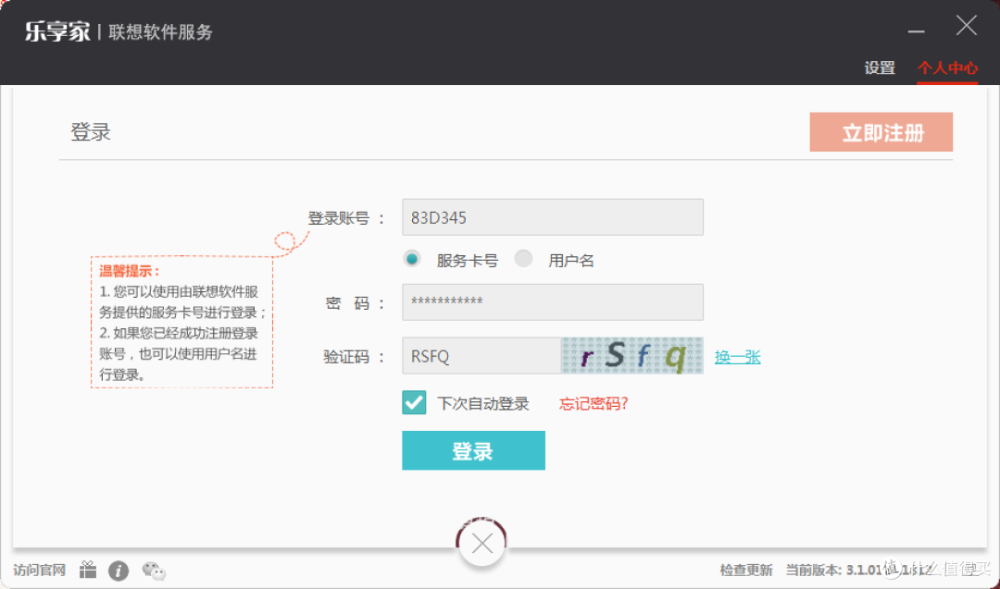Open the 忘记密码? link
Image resolution: width=1000 pixels, height=589 pixels.
(x=594, y=404)
